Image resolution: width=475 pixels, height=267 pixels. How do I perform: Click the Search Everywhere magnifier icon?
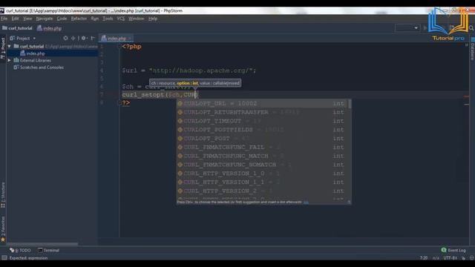click(471, 28)
